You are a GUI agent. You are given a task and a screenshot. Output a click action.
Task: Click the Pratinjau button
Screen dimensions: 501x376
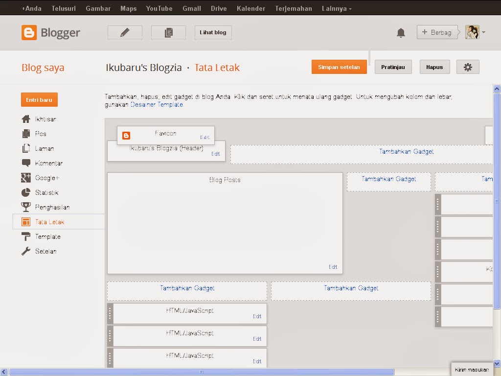[x=393, y=67]
